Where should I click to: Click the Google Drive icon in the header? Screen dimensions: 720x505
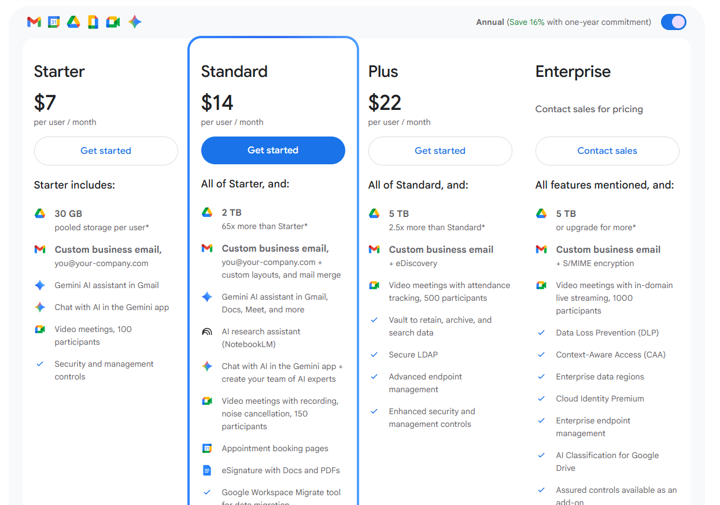[73, 22]
